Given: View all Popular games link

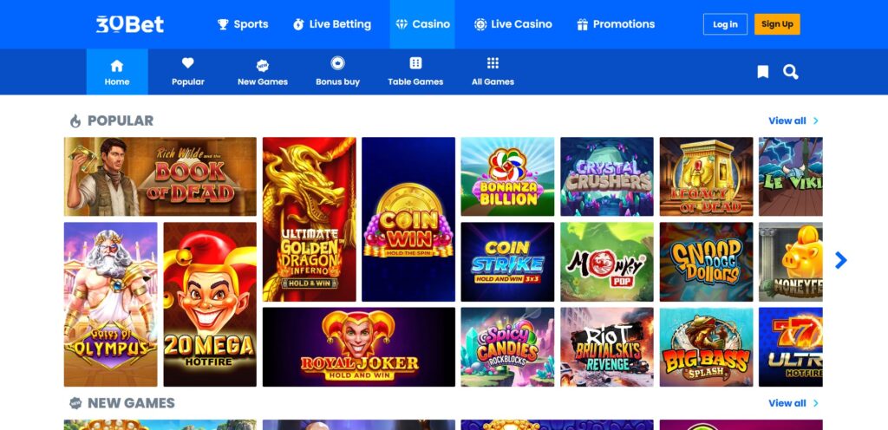Looking at the screenshot, I should 793,121.
